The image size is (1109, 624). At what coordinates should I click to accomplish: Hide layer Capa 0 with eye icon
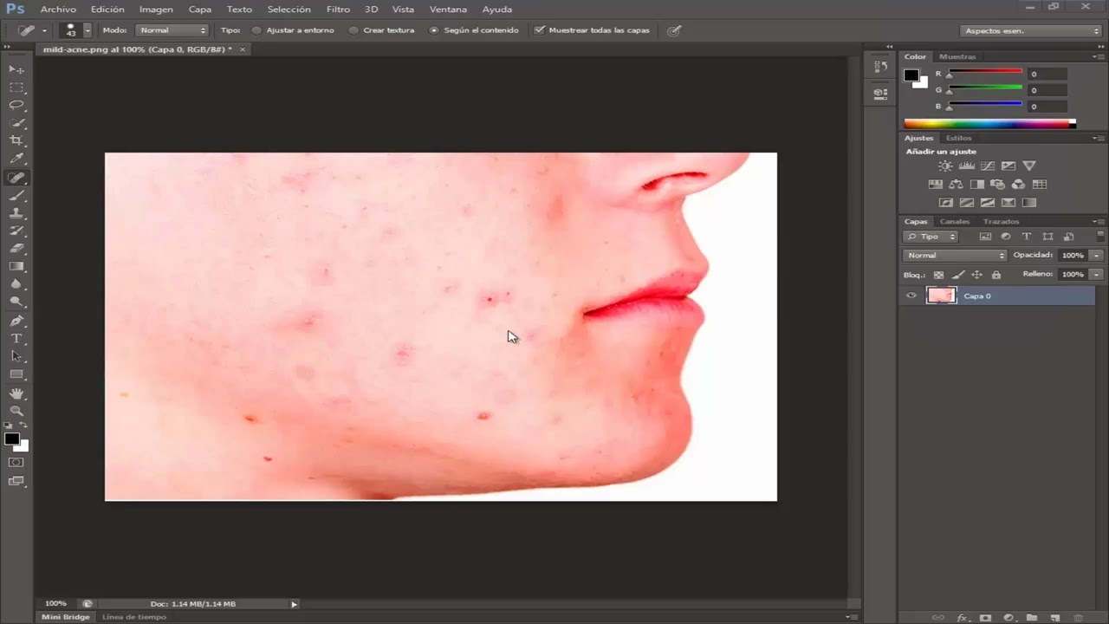(911, 296)
